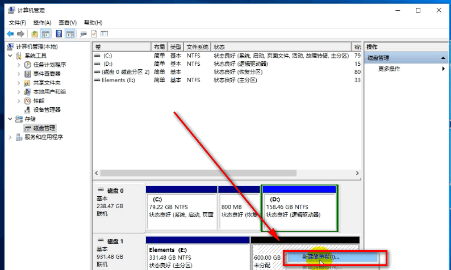
Task: Click the Back arrow toolbar icon
Action: 10,34
